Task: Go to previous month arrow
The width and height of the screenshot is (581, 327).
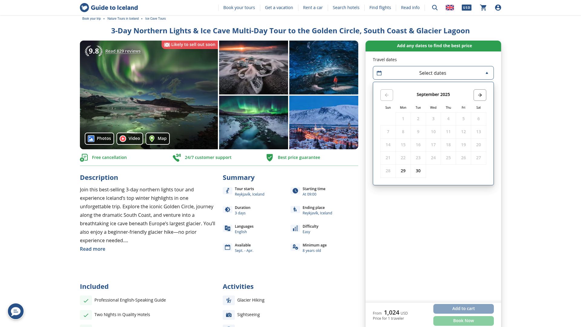Action: (386, 95)
